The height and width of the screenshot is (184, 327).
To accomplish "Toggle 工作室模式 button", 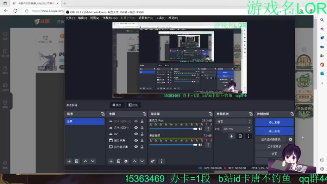I will pos(274,147).
